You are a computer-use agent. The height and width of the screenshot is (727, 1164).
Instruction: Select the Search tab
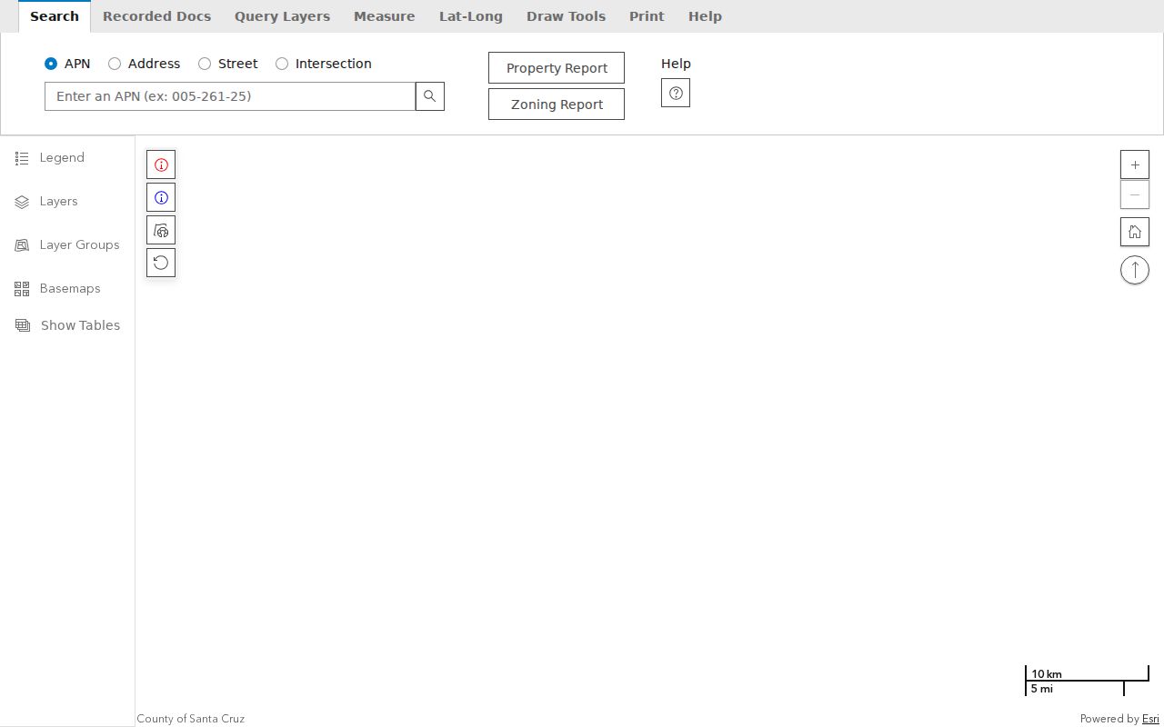tap(55, 16)
